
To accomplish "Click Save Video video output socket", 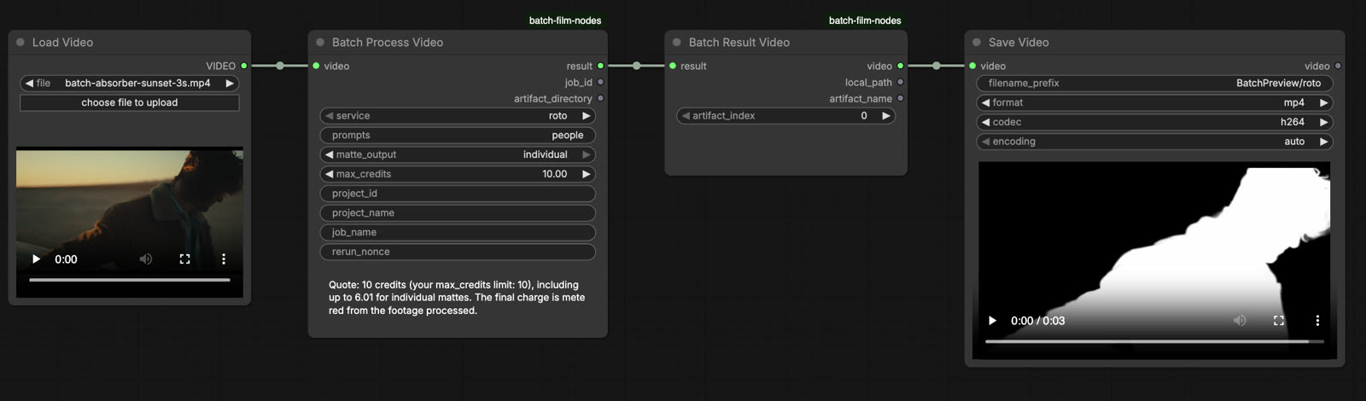I will [x=1338, y=66].
